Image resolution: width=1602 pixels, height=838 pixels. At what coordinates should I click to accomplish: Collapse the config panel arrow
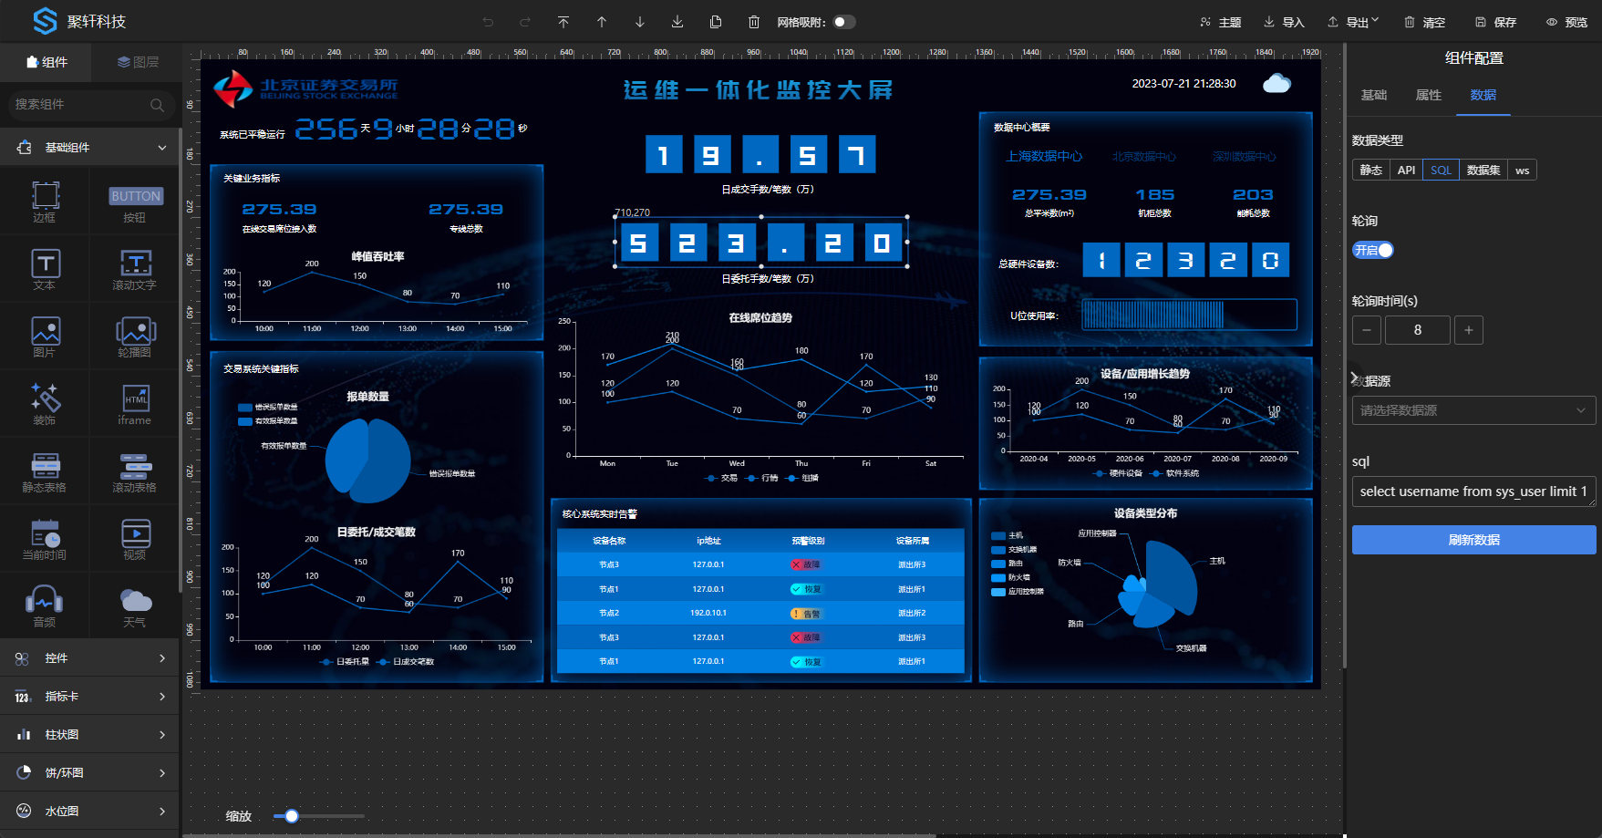click(1354, 377)
